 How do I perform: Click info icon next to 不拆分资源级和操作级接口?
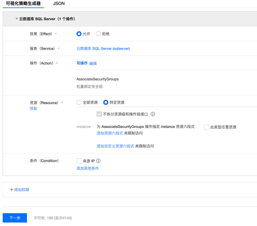click(153, 114)
